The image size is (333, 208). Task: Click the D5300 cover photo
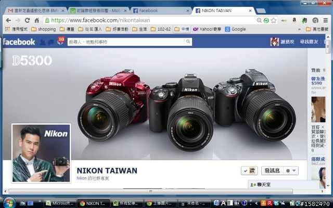tap(155, 104)
